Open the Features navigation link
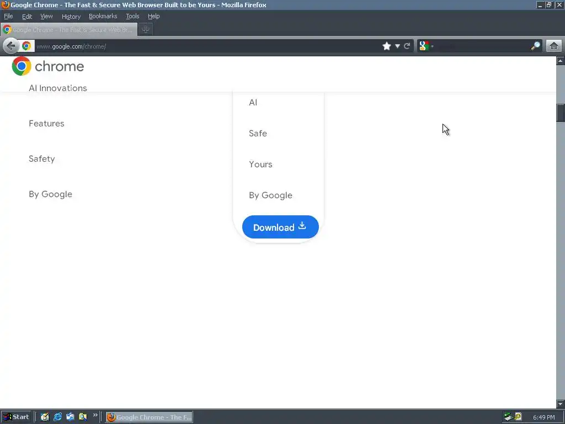This screenshot has width=565, height=424. [46, 124]
